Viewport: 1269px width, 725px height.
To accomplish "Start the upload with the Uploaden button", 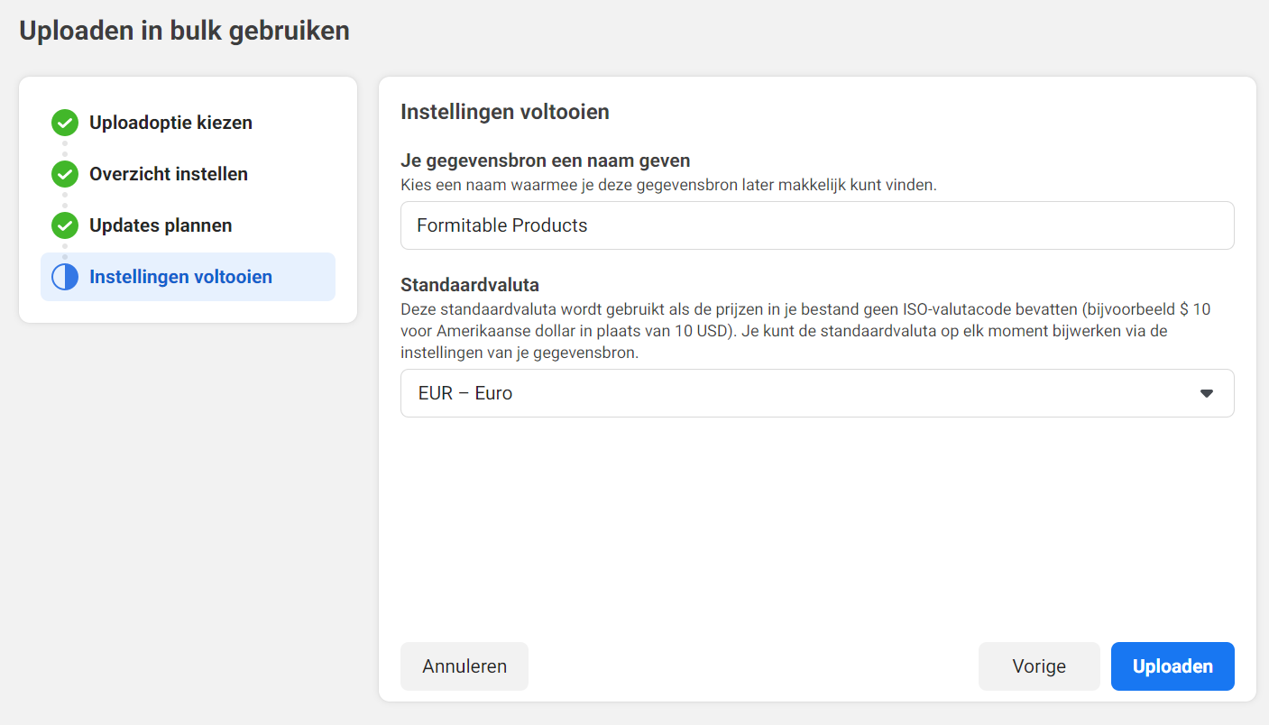I will coord(1172,666).
